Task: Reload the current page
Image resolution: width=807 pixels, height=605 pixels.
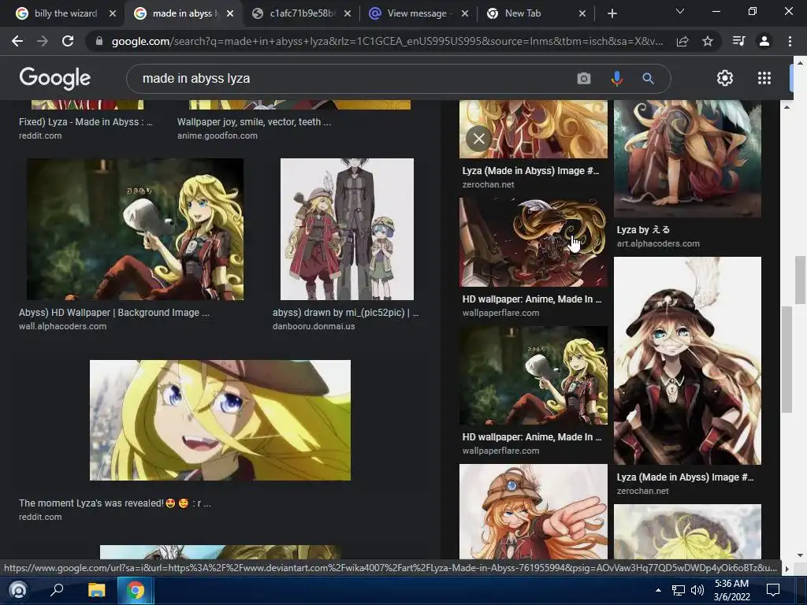Action: coord(68,41)
